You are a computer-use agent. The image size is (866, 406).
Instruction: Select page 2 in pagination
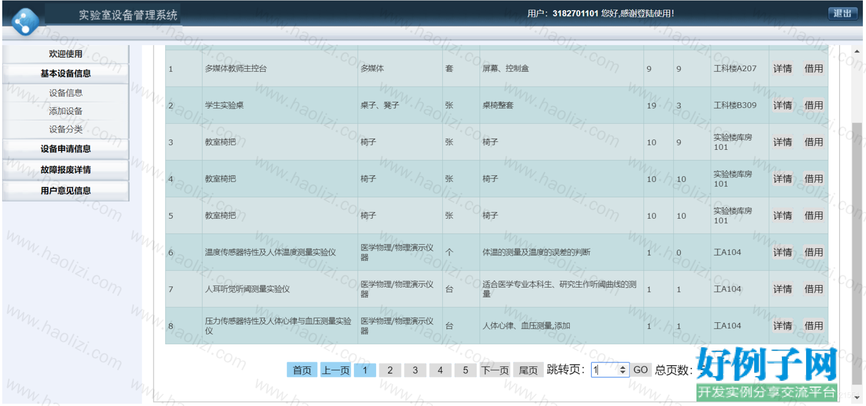tap(390, 370)
